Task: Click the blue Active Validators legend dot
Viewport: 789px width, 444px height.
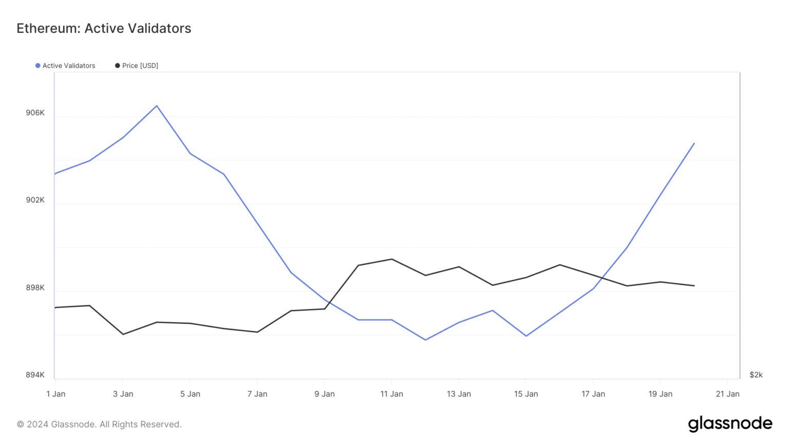Action: (x=37, y=66)
